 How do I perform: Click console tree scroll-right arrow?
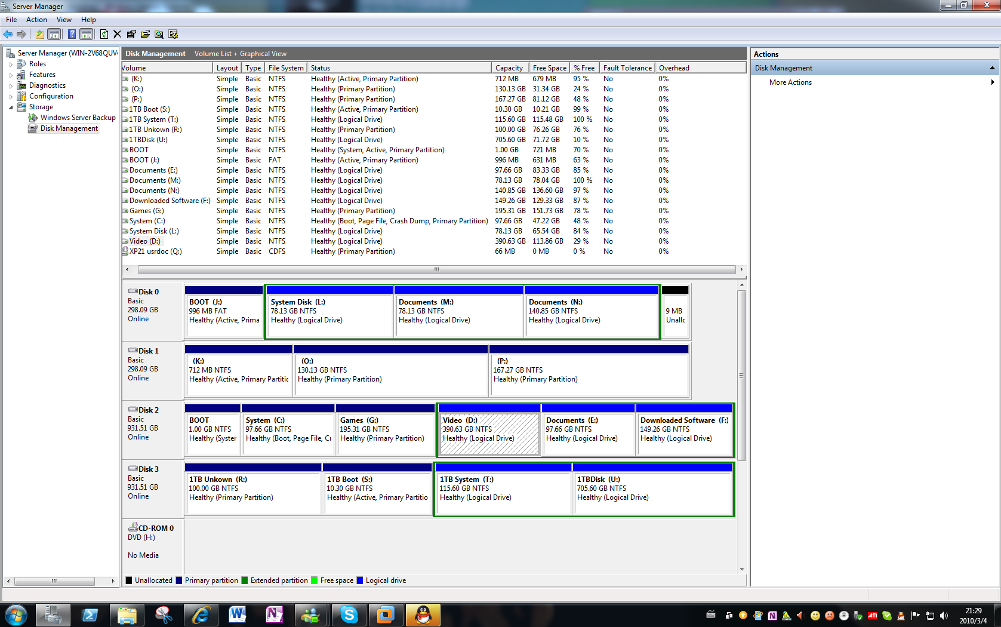tap(113, 581)
